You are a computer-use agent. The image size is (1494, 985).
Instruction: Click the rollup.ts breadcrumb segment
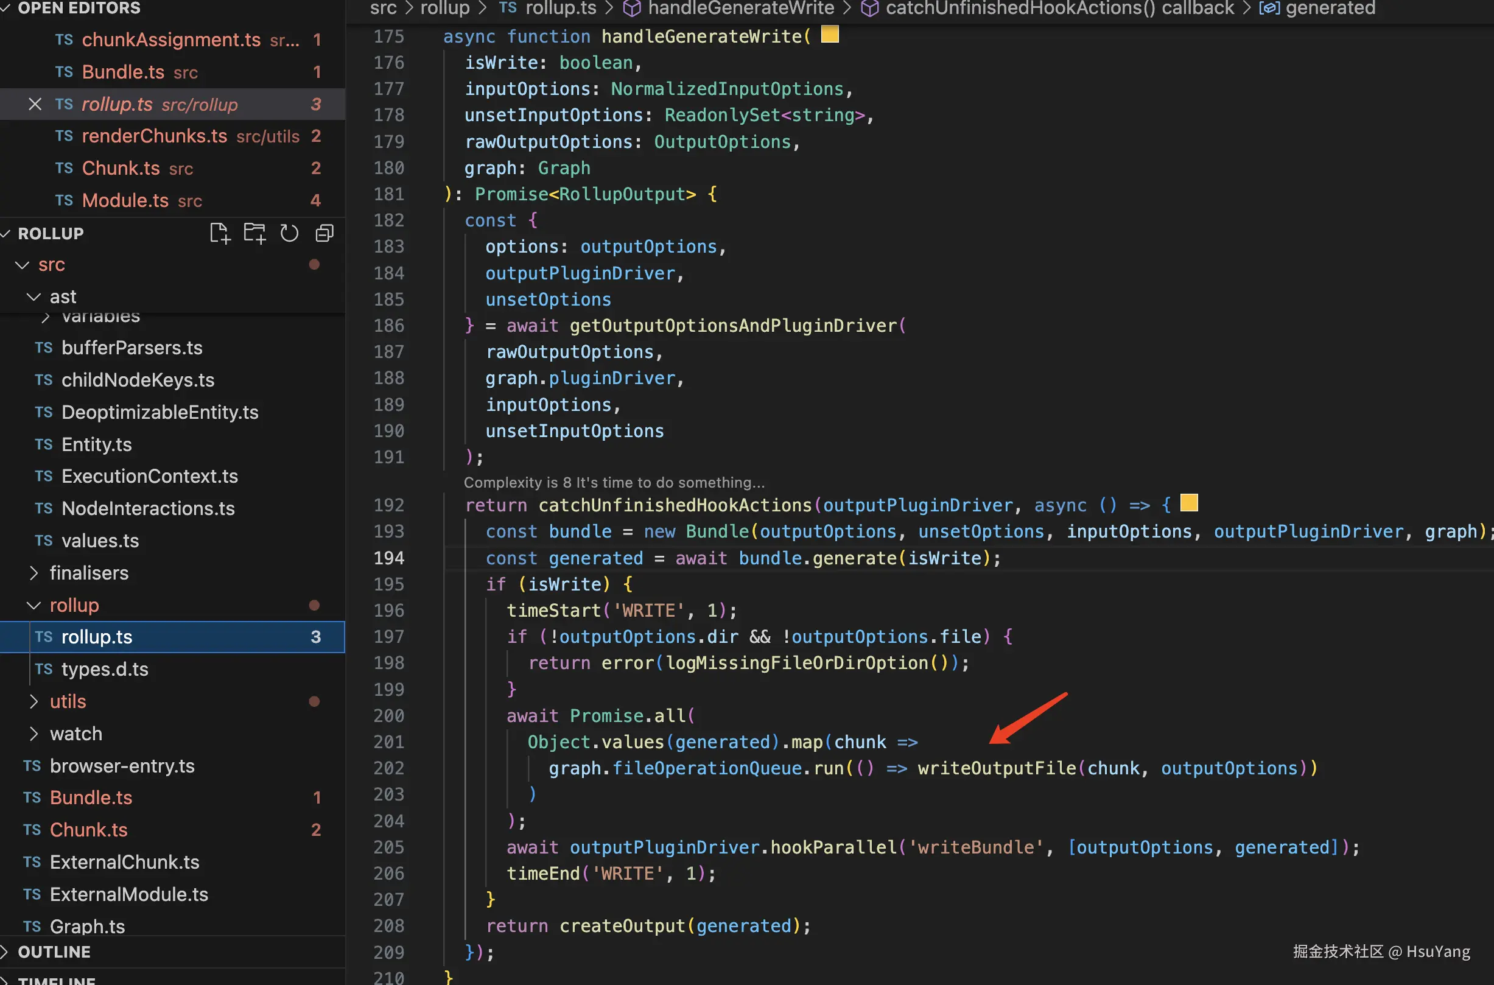pos(561,8)
